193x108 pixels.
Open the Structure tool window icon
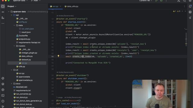point(3,18)
